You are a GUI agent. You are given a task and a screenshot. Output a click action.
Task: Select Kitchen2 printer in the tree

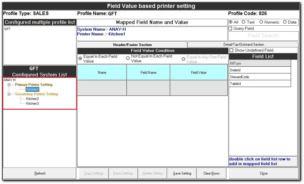click(x=32, y=99)
